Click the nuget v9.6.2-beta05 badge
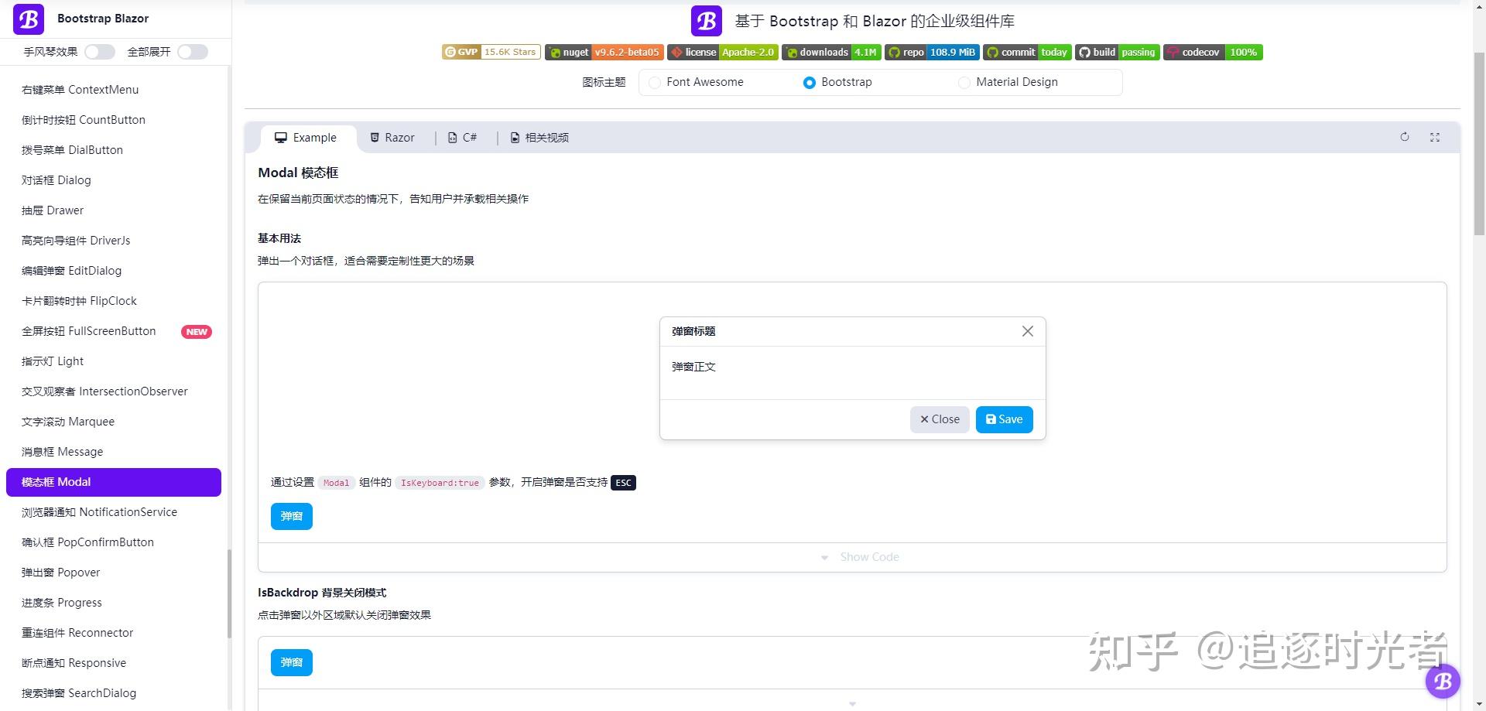Viewport: 1486px width, 711px height. click(604, 52)
